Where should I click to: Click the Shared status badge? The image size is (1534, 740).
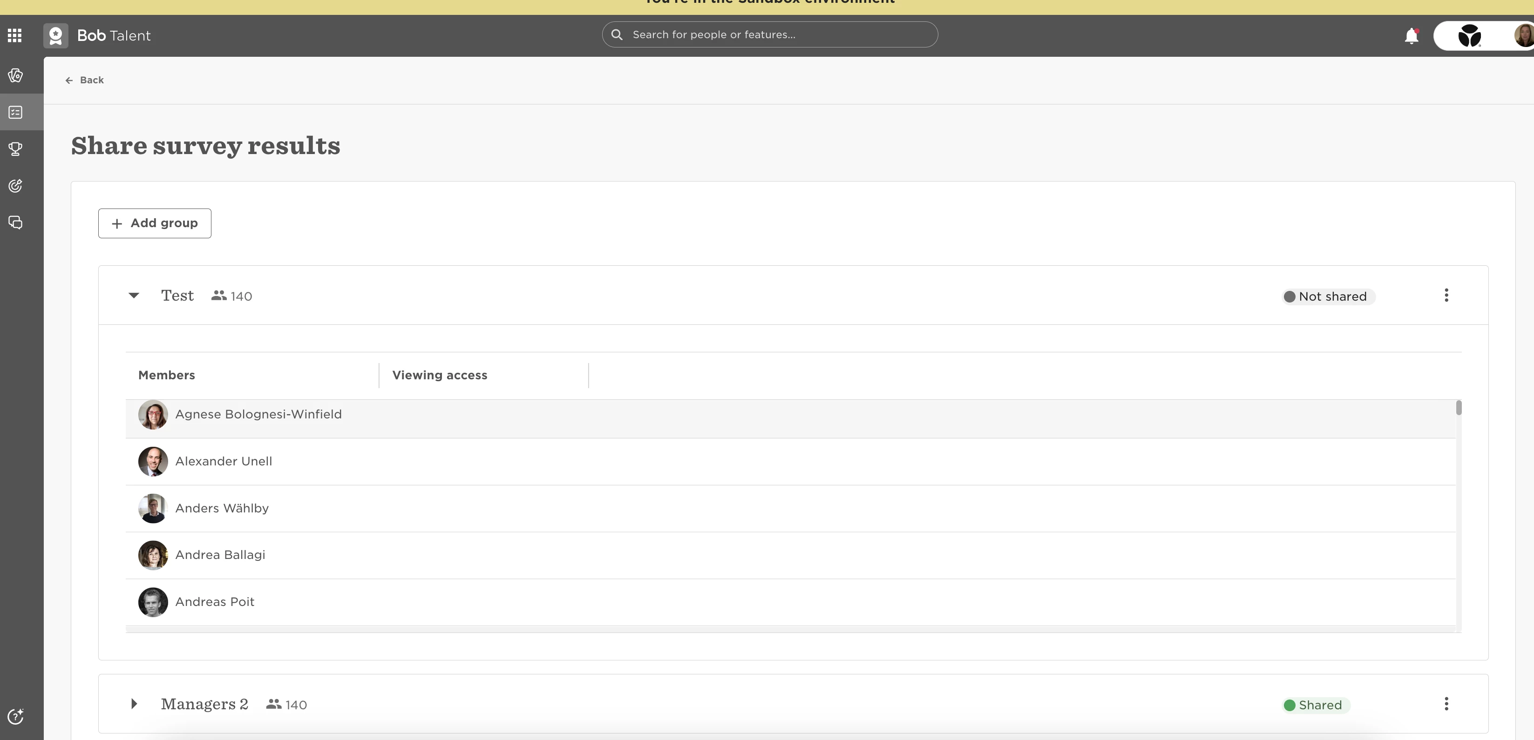coord(1316,705)
